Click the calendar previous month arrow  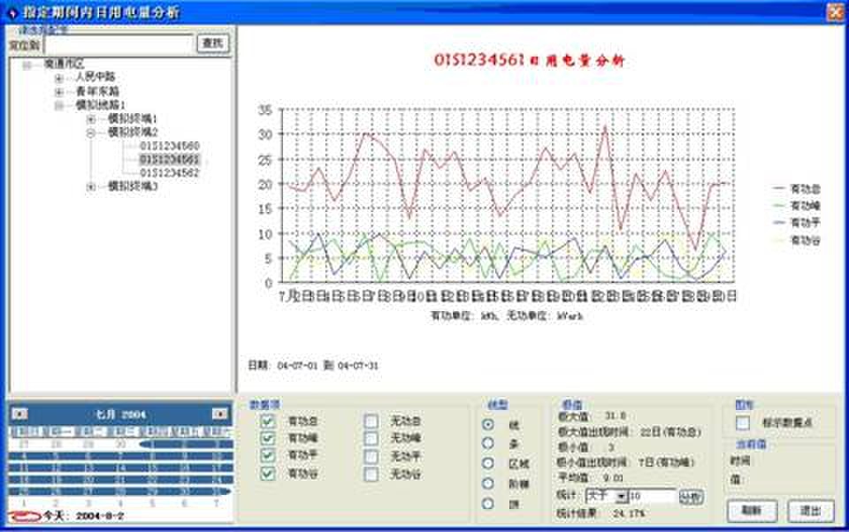point(19,414)
